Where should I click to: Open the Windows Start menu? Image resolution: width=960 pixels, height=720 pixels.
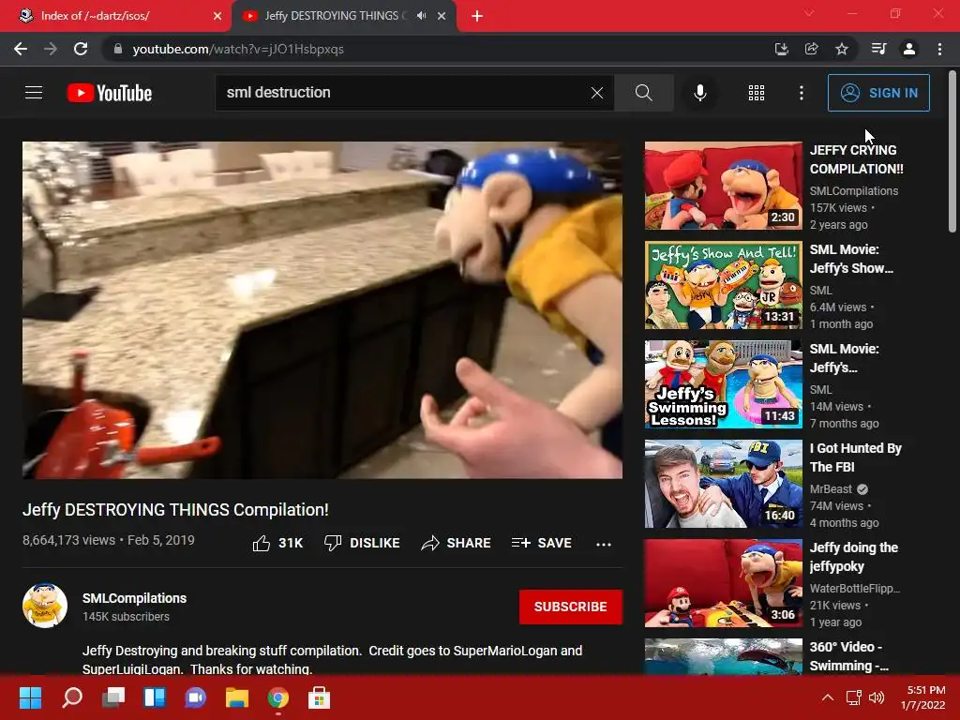(30, 697)
